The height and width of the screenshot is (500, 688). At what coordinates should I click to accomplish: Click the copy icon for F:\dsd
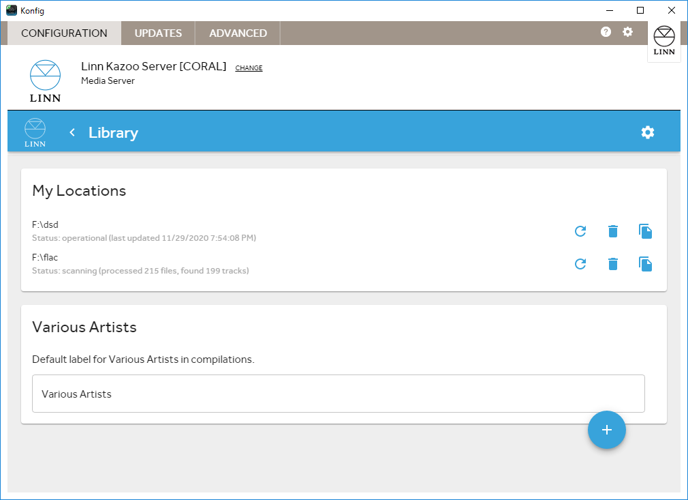point(646,231)
